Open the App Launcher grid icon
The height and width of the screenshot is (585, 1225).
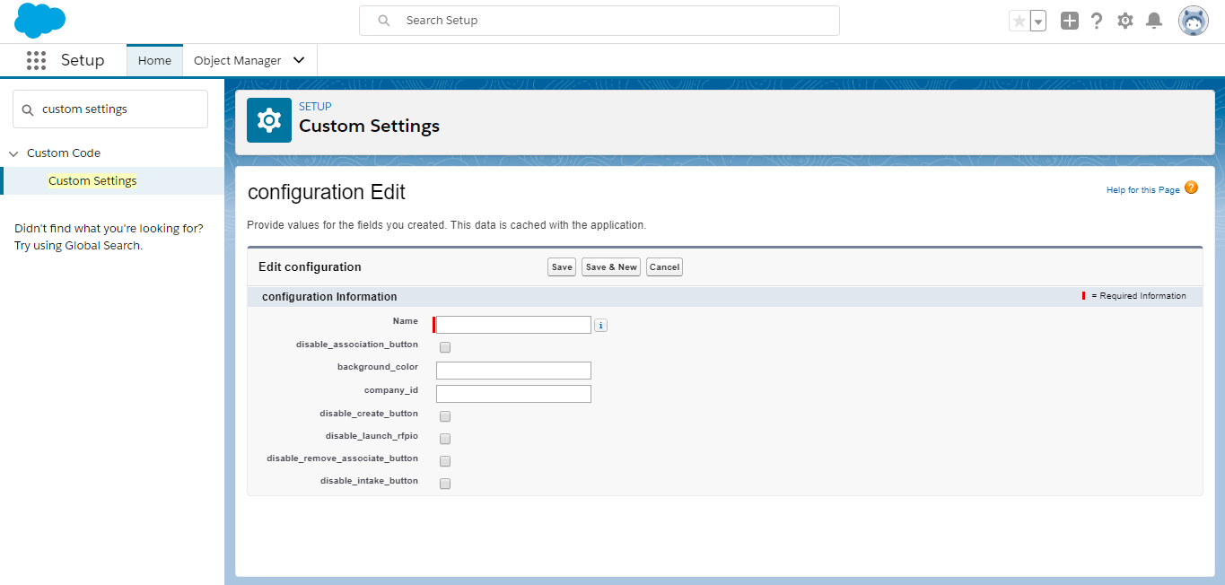pyautogui.click(x=36, y=60)
